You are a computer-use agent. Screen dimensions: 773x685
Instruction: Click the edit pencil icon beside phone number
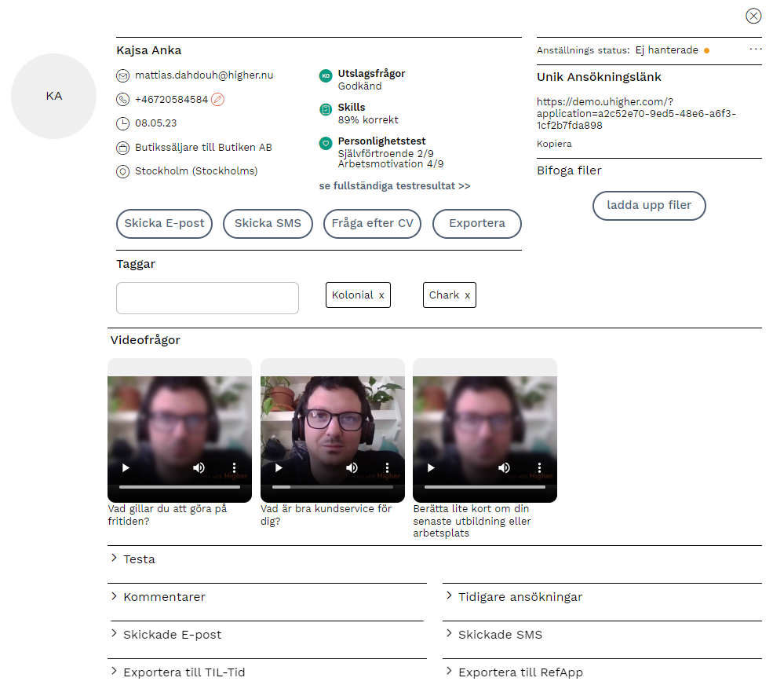218,100
